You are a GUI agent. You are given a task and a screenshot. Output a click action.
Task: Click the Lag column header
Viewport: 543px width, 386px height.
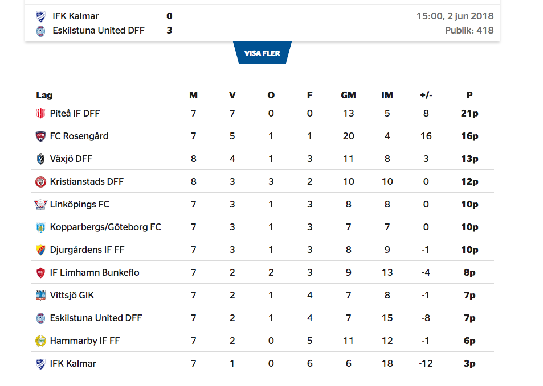[44, 96]
